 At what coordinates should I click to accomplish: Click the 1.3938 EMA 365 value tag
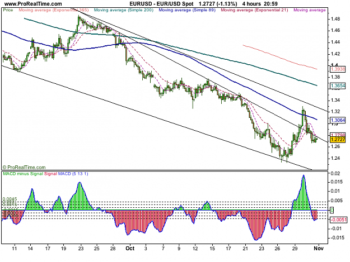pos(338,69)
